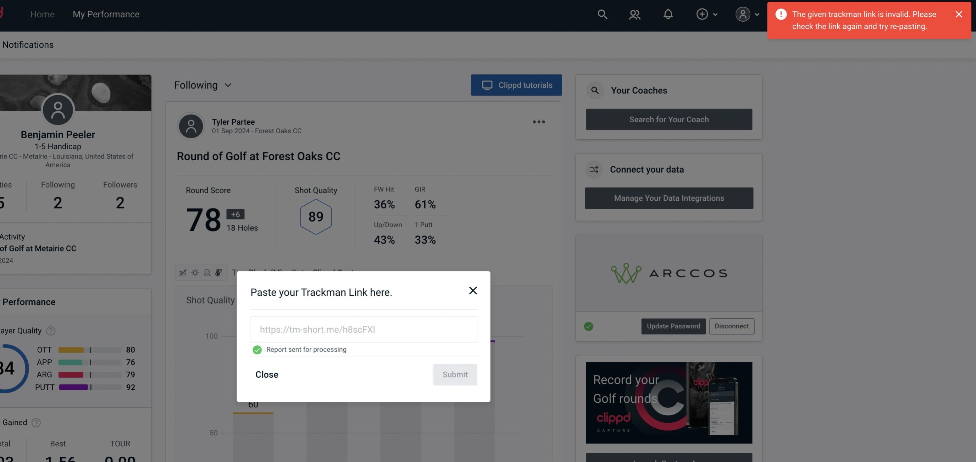976x462 pixels.
Task: Click the Search for Your Coach button
Action: [669, 119]
